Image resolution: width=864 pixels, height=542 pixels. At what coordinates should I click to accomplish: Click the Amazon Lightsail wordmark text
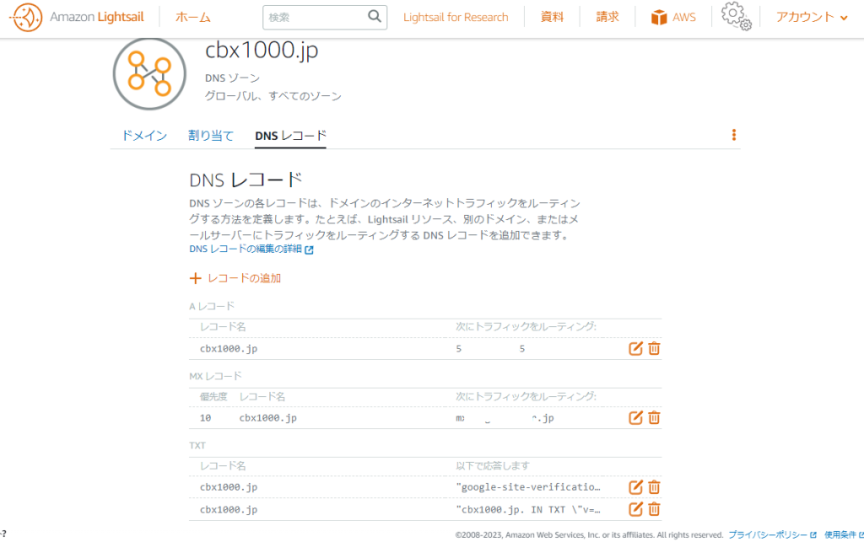pos(97,17)
